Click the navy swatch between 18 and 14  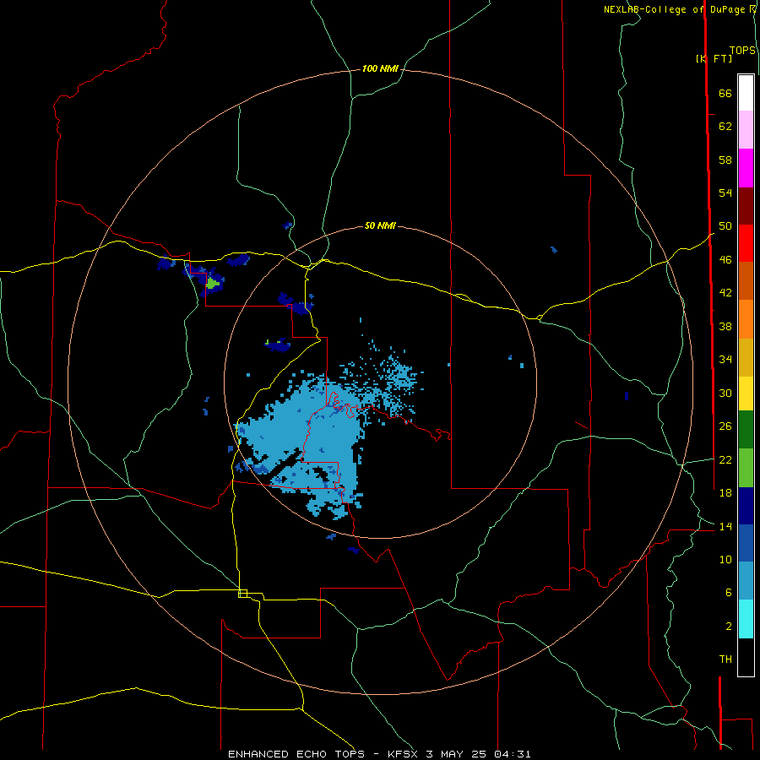tap(746, 506)
